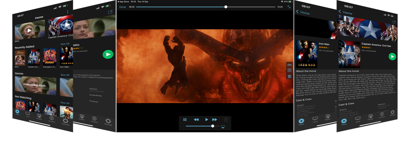Expand Genres list with See All
The height and width of the screenshot is (147, 410).
65,75
